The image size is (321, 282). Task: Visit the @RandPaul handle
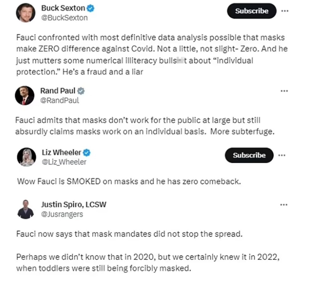tap(60, 100)
